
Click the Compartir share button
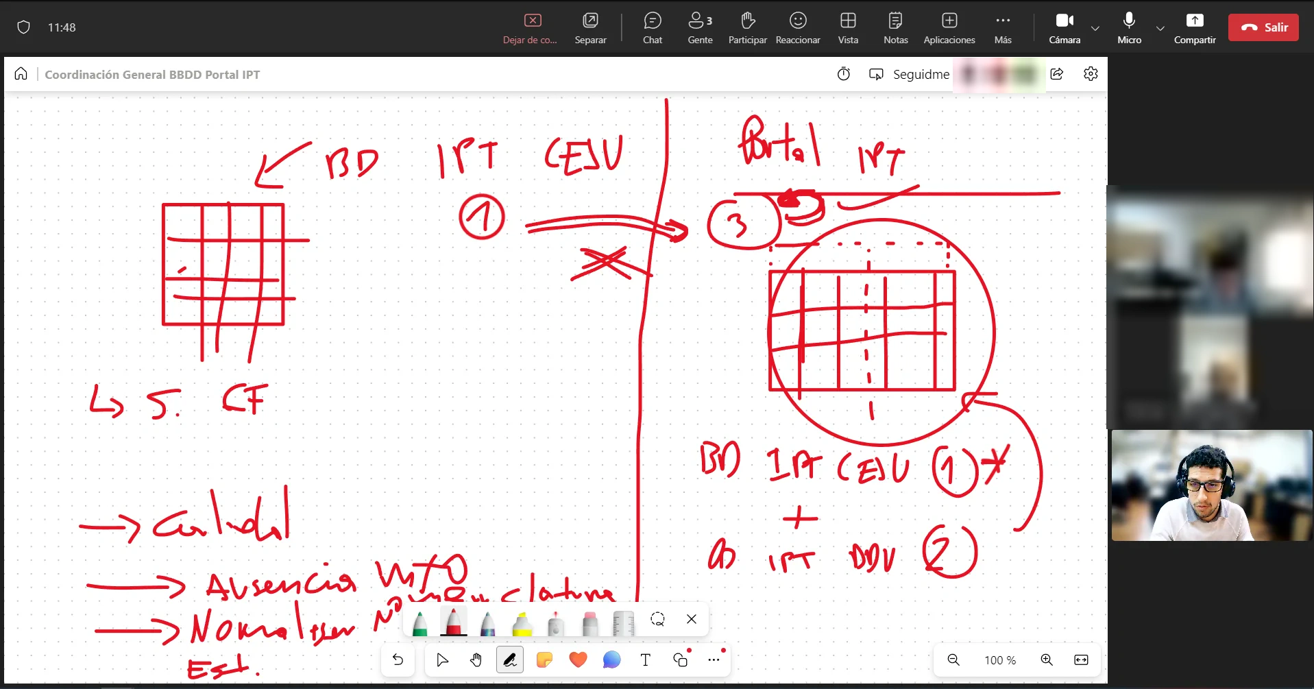click(x=1195, y=28)
